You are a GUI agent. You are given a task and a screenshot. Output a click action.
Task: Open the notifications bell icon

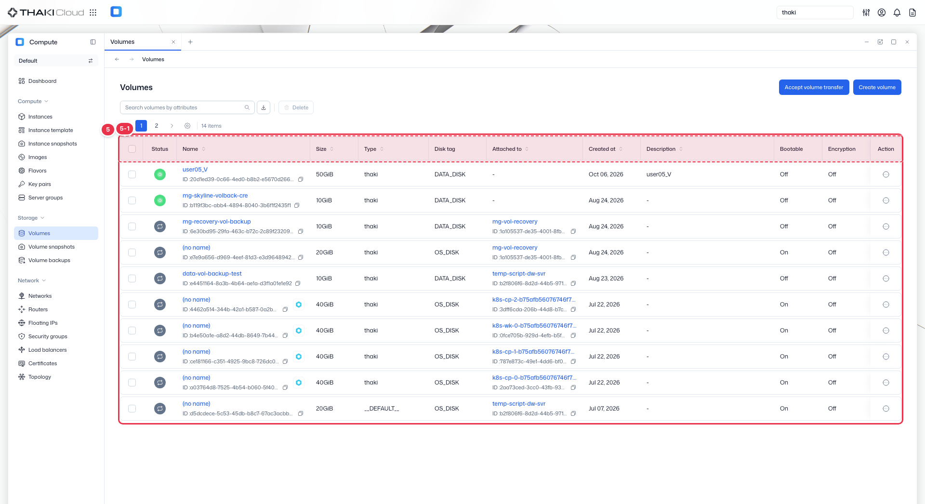[897, 13]
